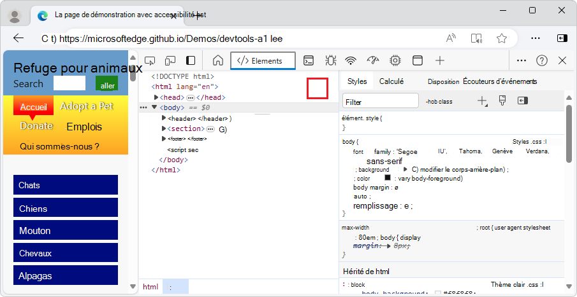This screenshot has width=577, height=297.
Task: Open the Sources bug icon
Action: pos(330,60)
